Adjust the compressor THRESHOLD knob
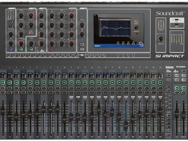The width and height of the screenshot is (188, 141). (x=41, y=43)
